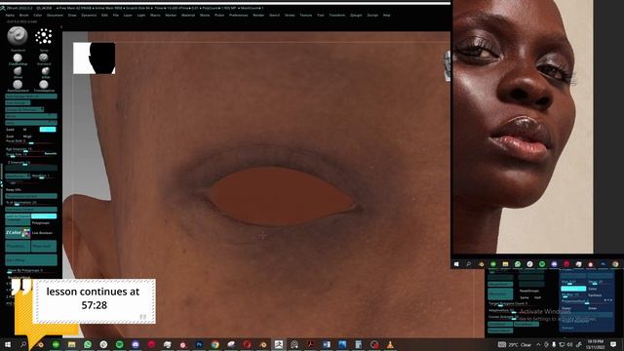Open the Alpha menu

click(10, 16)
